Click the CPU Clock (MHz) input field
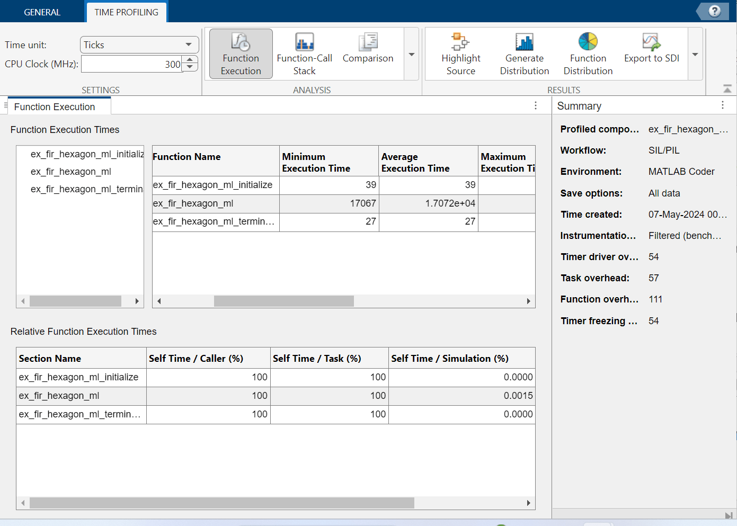 [131, 64]
